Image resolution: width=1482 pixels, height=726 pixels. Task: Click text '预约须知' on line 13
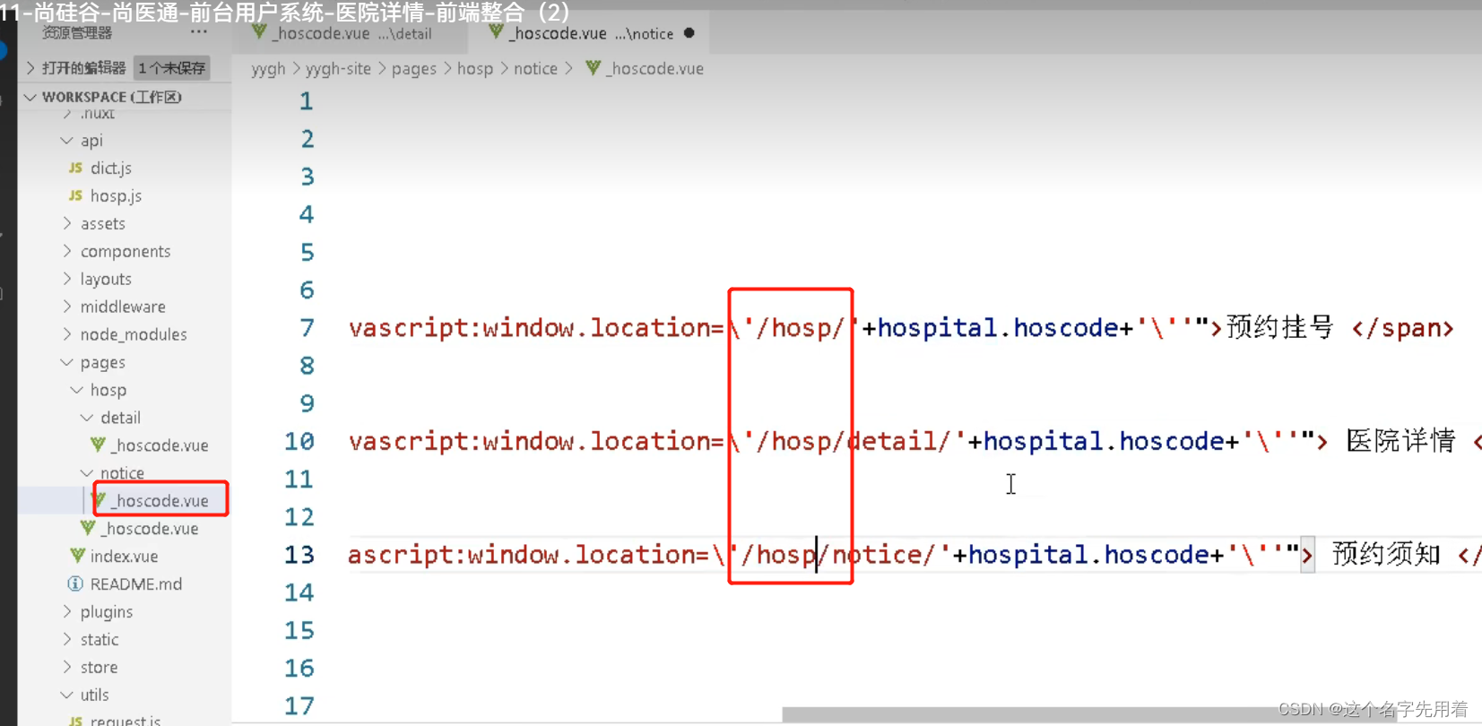pos(1386,554)
